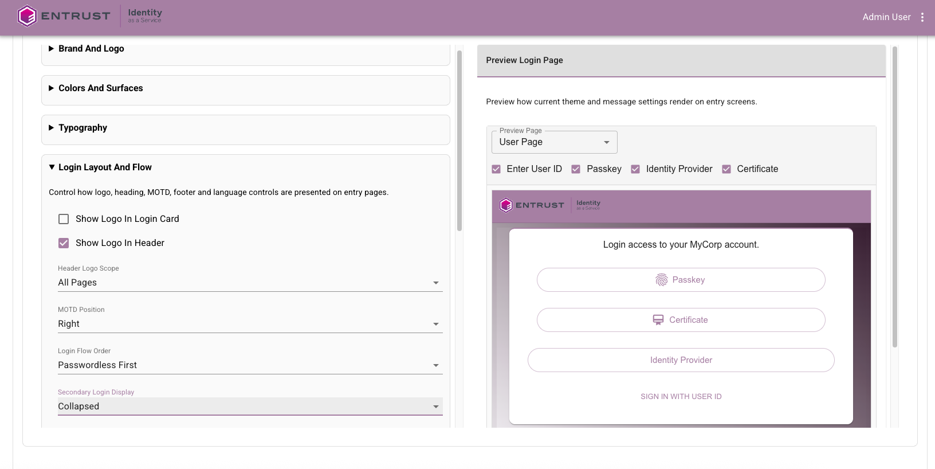Click the certificate icon in preview card
This screenshot has width=935, height=469.
(x=658, y=320)
